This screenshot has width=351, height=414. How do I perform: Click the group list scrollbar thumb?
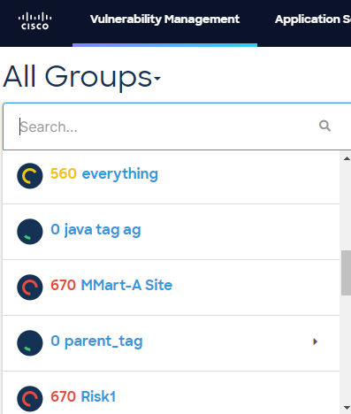coord(347,272)
